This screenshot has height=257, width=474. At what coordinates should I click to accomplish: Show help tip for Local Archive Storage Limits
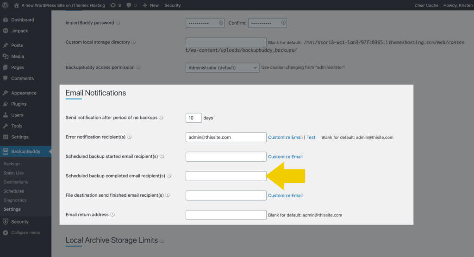coord(162,241)
